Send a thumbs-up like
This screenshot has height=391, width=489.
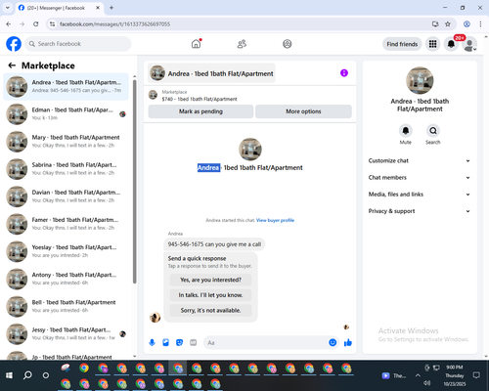(348, 342)
